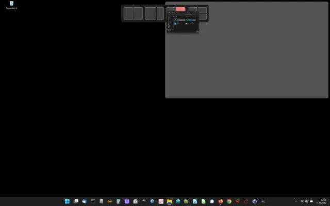Viewport: 330px width, 206px height.
Task: Show hidden system tray icons
Action: tap(296, 201)
